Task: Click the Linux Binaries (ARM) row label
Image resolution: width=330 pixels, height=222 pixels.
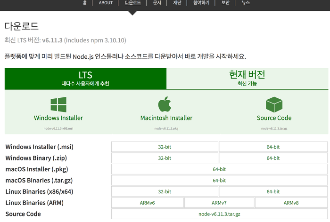Action: tap(34, 203)
